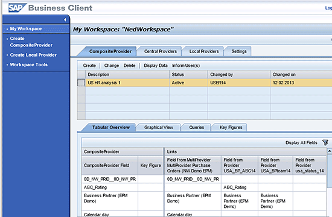
Task: Click the Change toolbar button
Action: [112, 66]
